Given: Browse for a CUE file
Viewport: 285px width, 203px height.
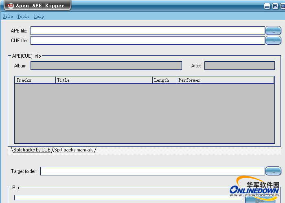Looking at the screenshot, I should 273,41.
